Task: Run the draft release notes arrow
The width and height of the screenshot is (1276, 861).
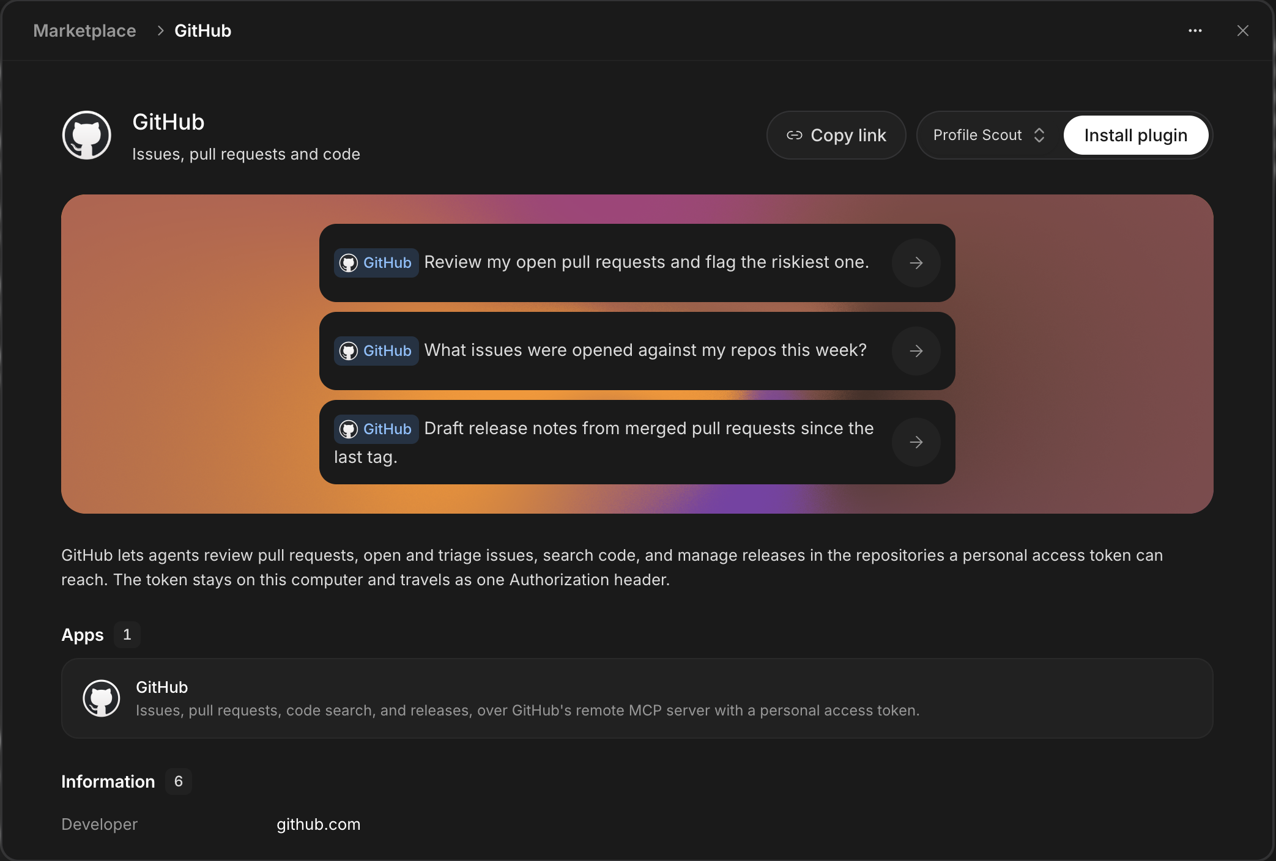Action: 916,442
